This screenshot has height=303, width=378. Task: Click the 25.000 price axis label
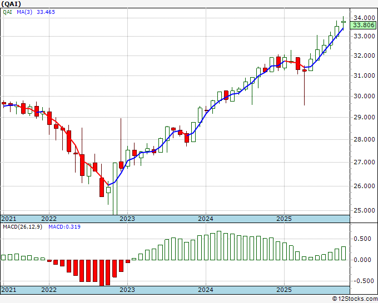point(364,210)
